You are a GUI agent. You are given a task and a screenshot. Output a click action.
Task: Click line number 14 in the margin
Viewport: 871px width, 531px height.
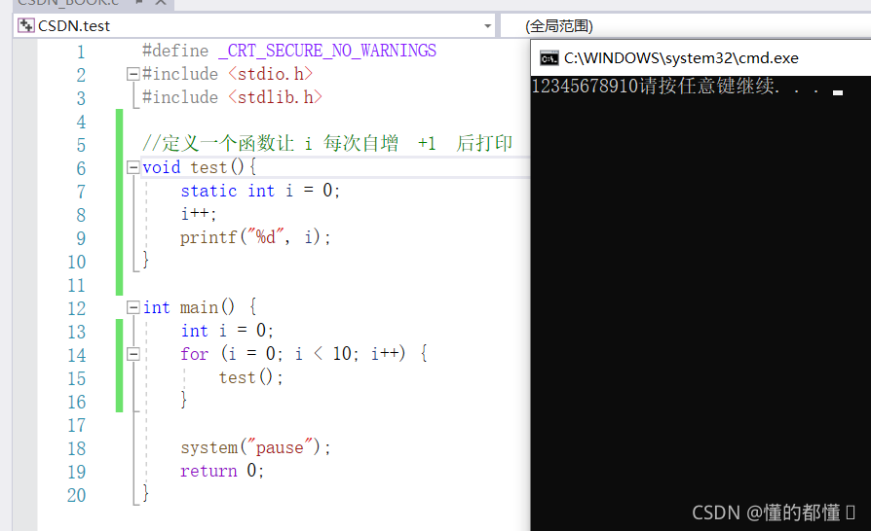tap(77, 355)
